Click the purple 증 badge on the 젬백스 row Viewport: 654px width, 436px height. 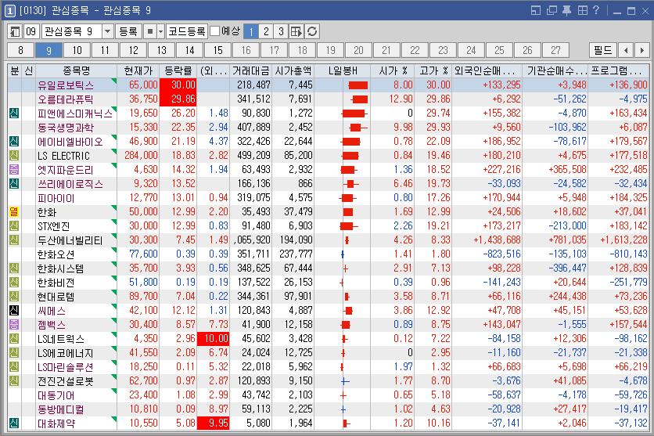click(x=14, y=324)
